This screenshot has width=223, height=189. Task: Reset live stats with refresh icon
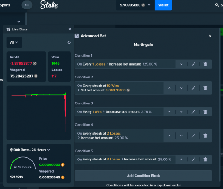[x=69, y=42]
